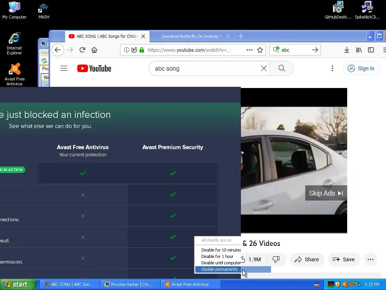386x290 pixels.
Task: Click the Avast tray icon
Action: tap(345, 284)
